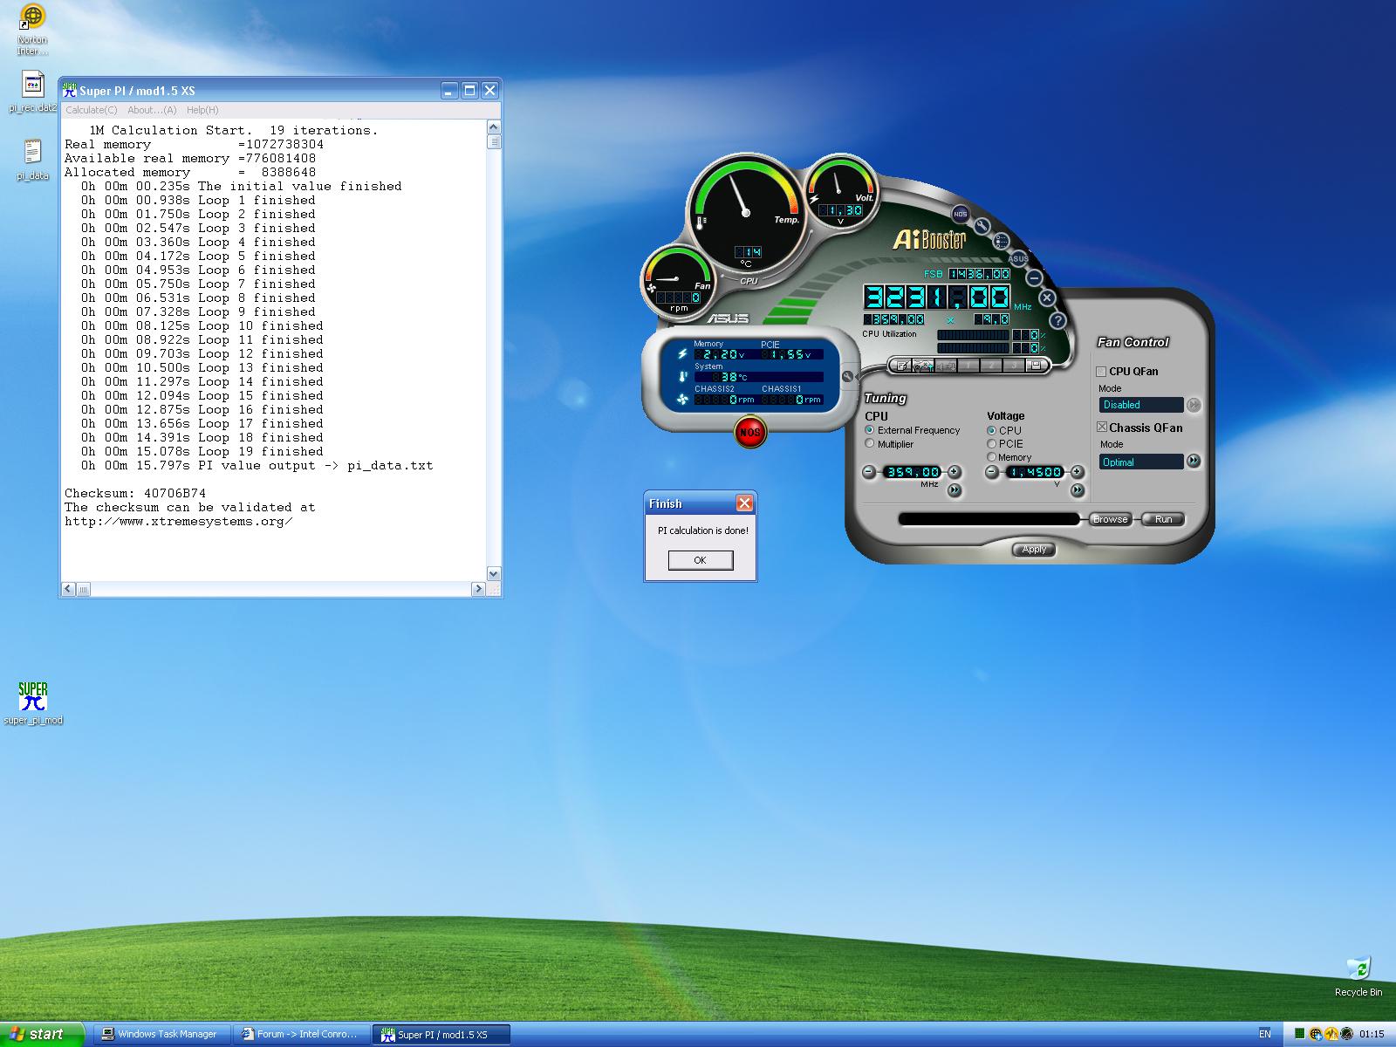Click the EN language indicator in taskbar
The image size is (1396, 1047).
pyautogui.click(x=1265, y=1034)
